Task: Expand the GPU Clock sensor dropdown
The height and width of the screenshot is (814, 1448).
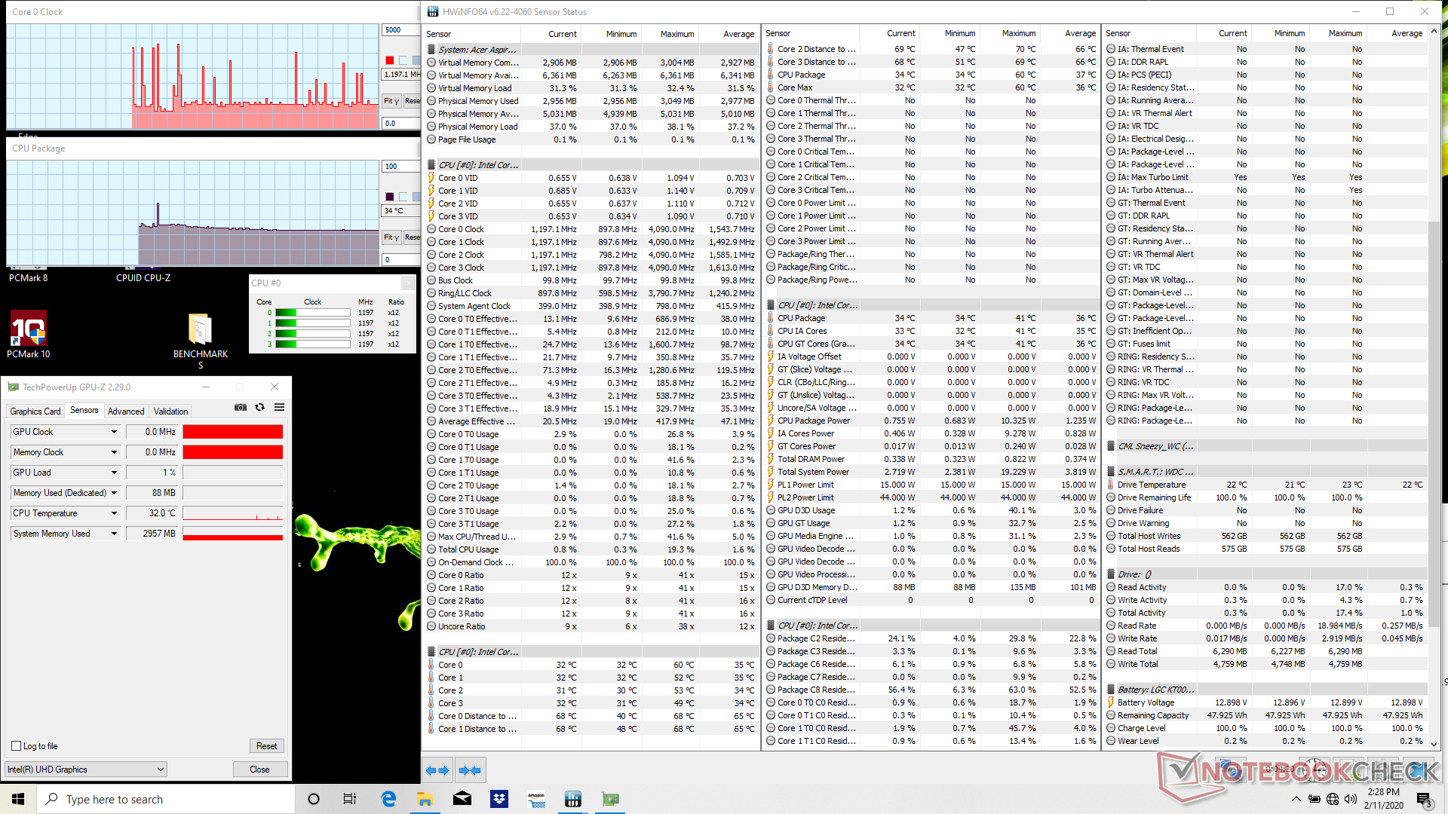Action: [114, 432]
